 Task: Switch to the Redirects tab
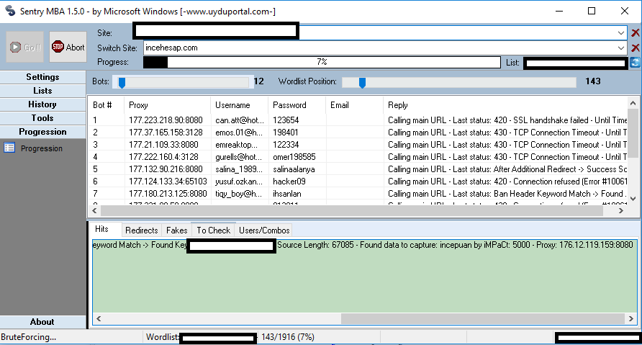coord(141,230)
